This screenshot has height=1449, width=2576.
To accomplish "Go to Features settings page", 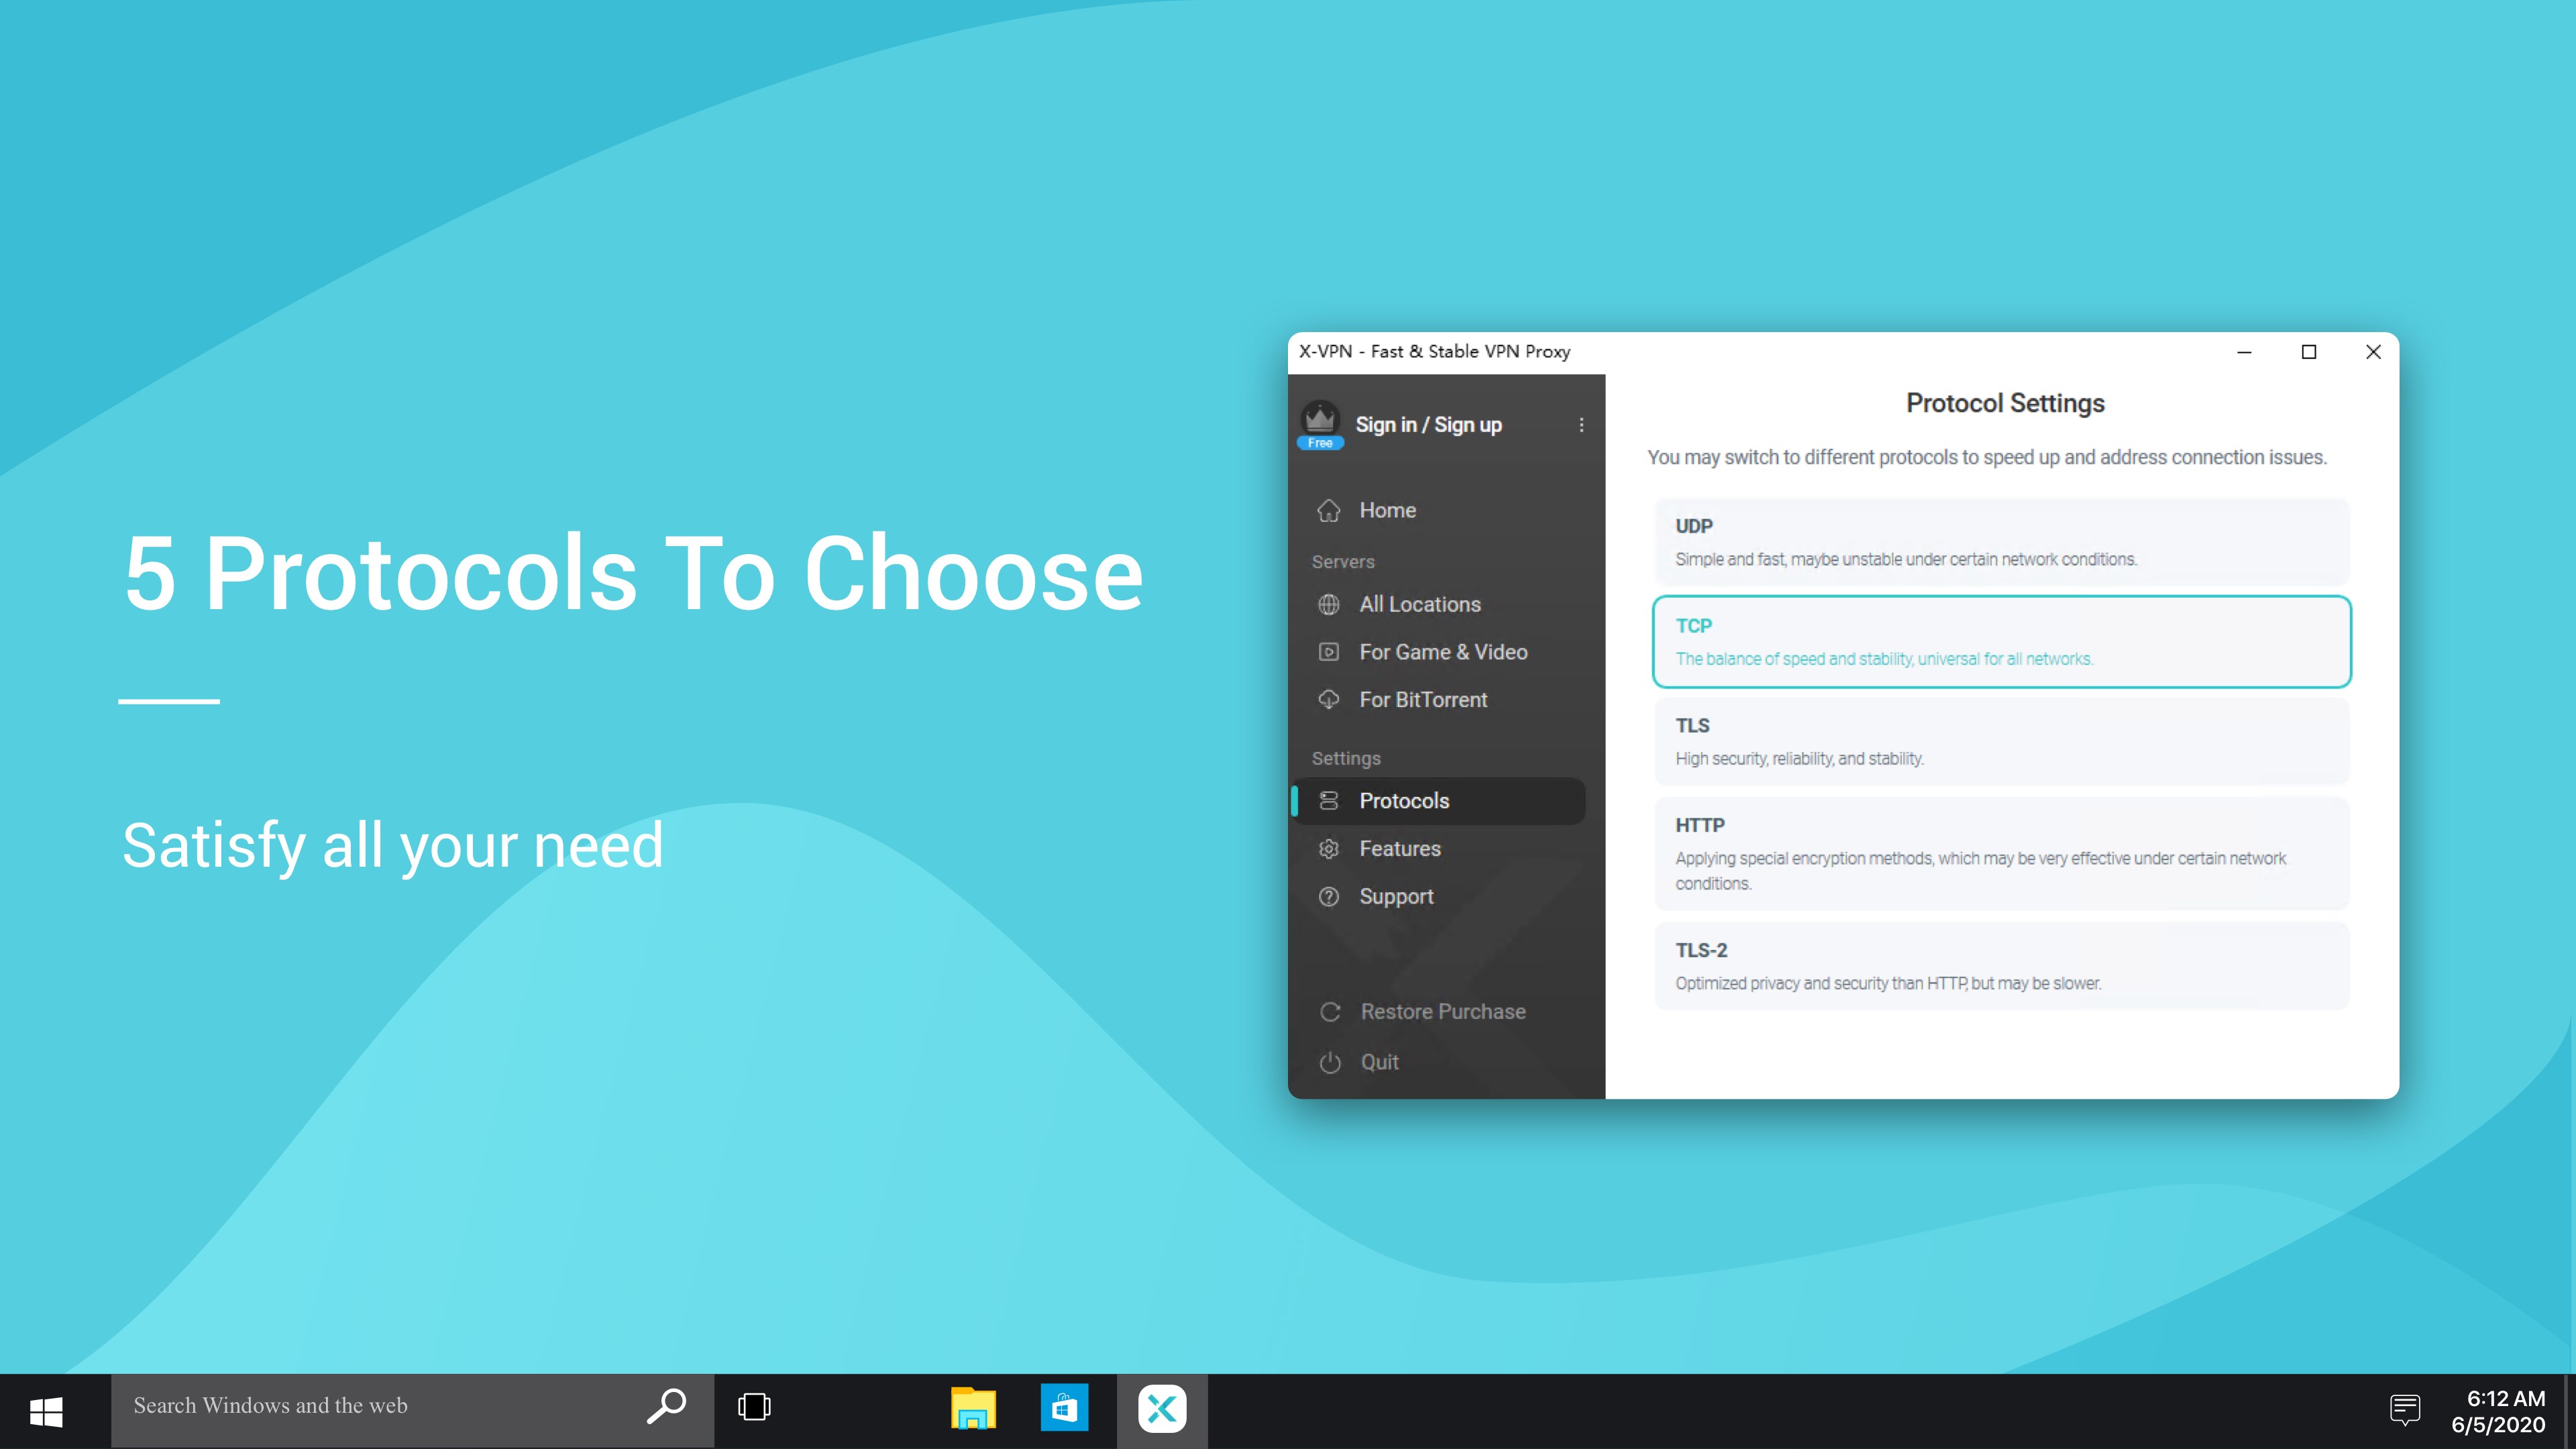I will pyautogui.click(x=1399, y=849).
